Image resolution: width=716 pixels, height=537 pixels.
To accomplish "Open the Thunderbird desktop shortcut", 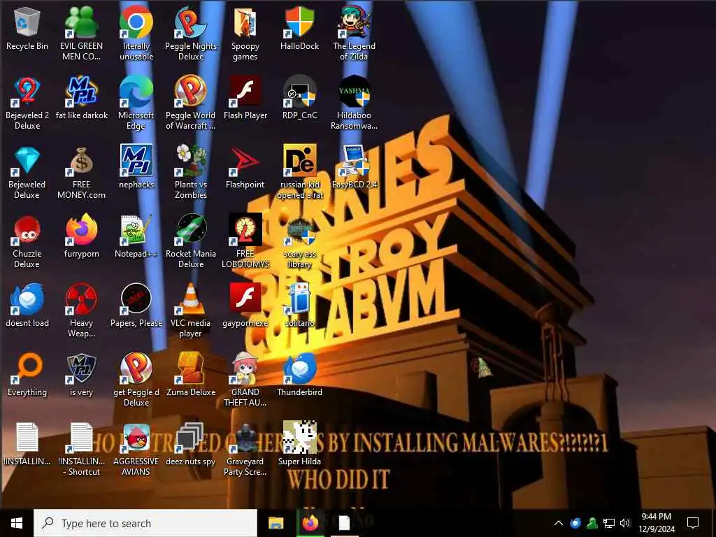I will 299,375.
